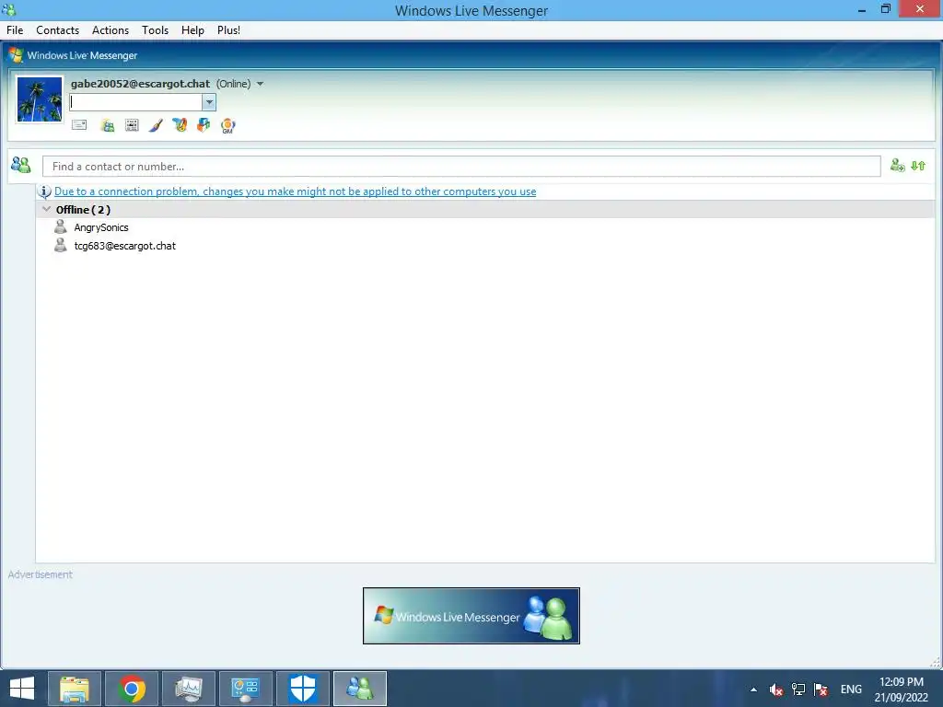Click the connection problem warning link

coord(296,191)
